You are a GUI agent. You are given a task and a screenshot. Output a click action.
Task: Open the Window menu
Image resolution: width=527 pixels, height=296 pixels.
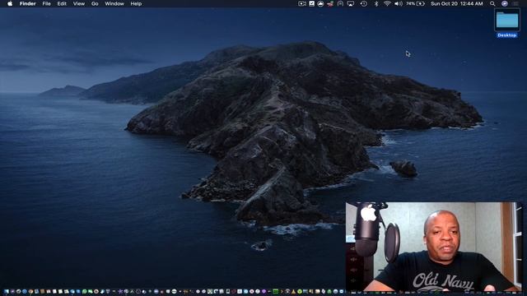click(x=114, y=3)
